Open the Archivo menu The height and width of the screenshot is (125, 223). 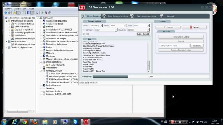click(8, 9)
